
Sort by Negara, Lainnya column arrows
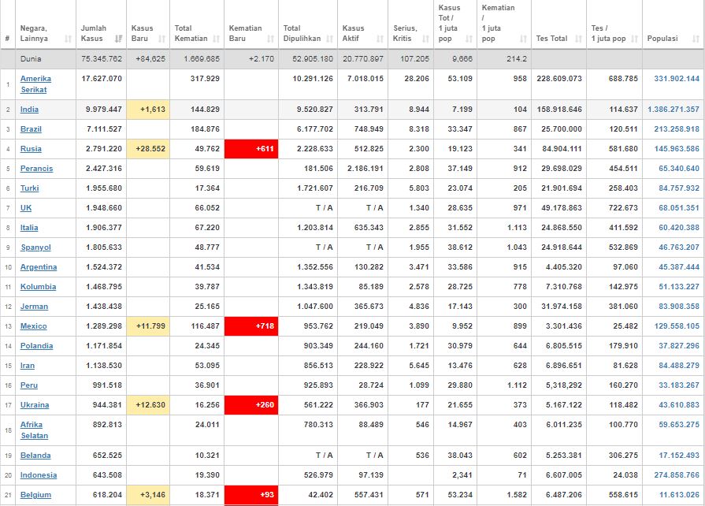tap(69, 39)
